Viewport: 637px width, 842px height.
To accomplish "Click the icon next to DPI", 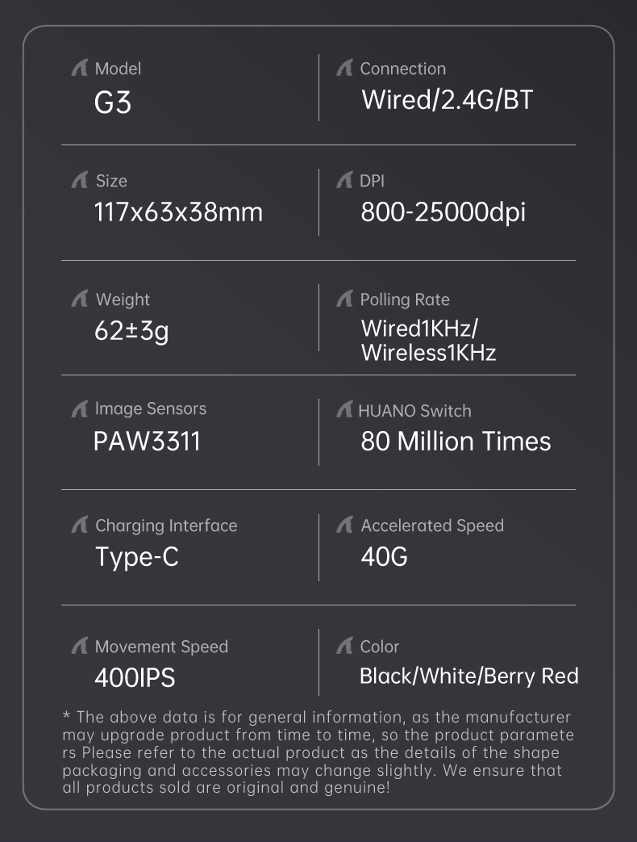I will tap(345, 181).
